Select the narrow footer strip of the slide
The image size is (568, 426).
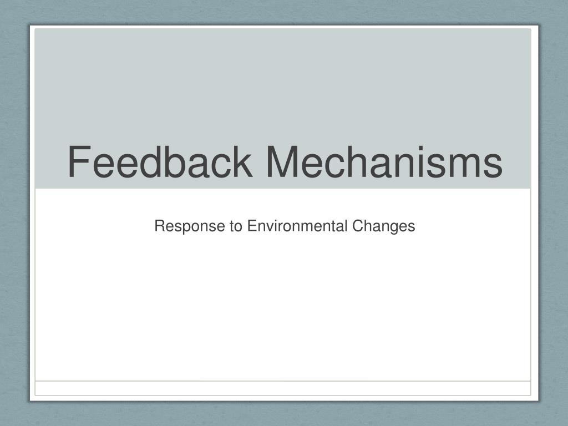pyautogui.click(x=282, y=388)
